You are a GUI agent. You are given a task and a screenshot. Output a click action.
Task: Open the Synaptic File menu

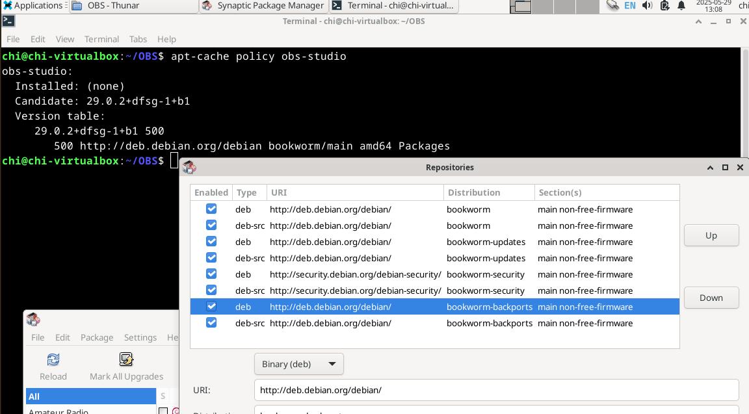tap(38, 337)
